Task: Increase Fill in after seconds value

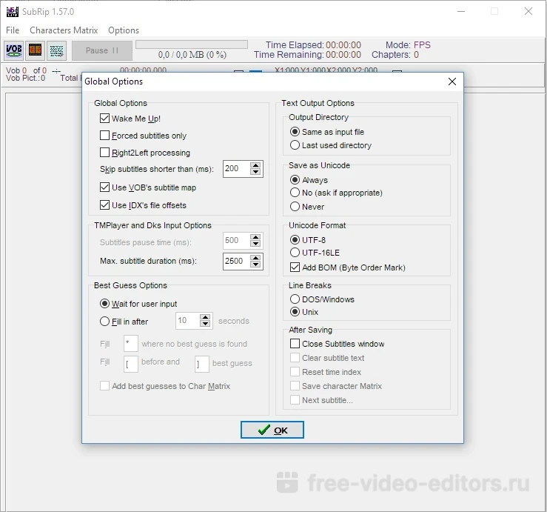Action: (x=206, y=317)
